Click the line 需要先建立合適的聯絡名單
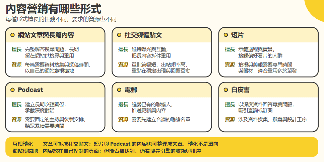This screenshot has width=324, height=162. [x=161, y=120]
